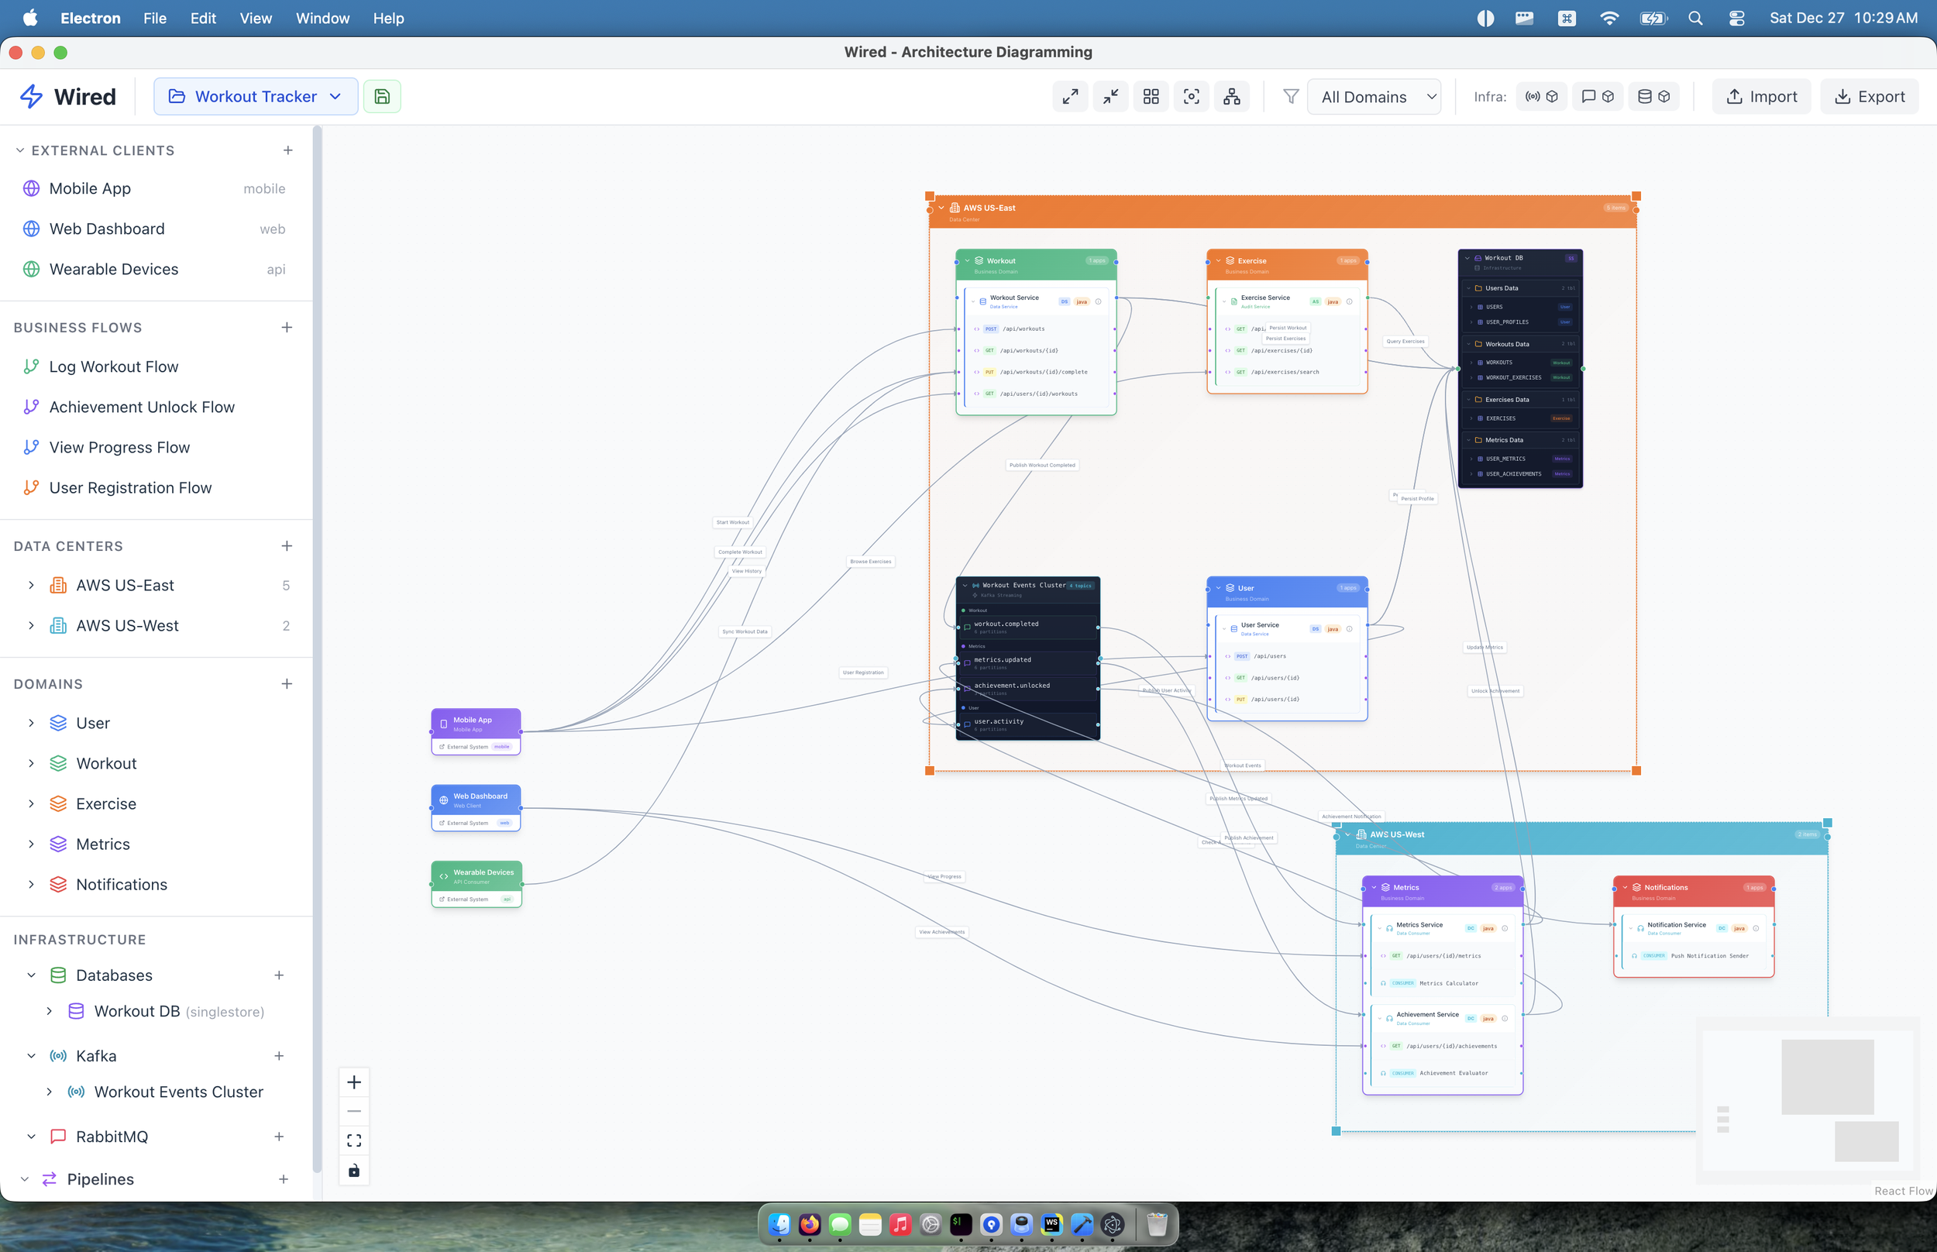Click the green save diagram icon
1937x1252 pixels.
[382, 97]
